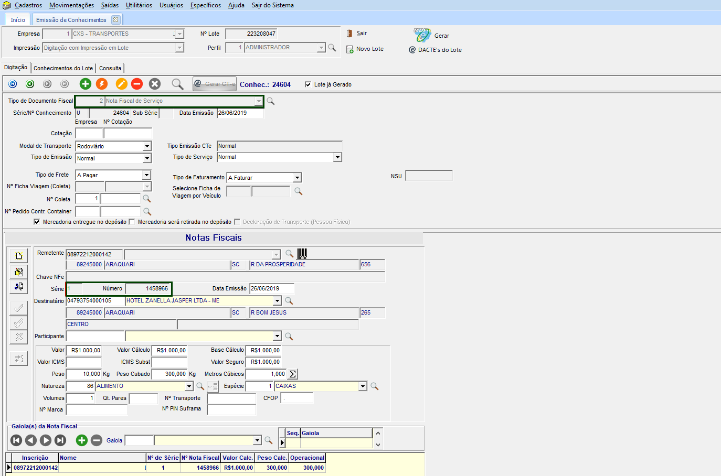Toggle the Lote já Gerado checkbox
This screenshot has height=476, width=721.
308,84
